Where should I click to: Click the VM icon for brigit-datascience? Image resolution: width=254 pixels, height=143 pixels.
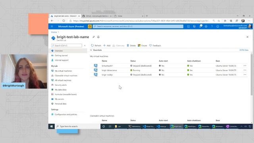tap(96, 70)
